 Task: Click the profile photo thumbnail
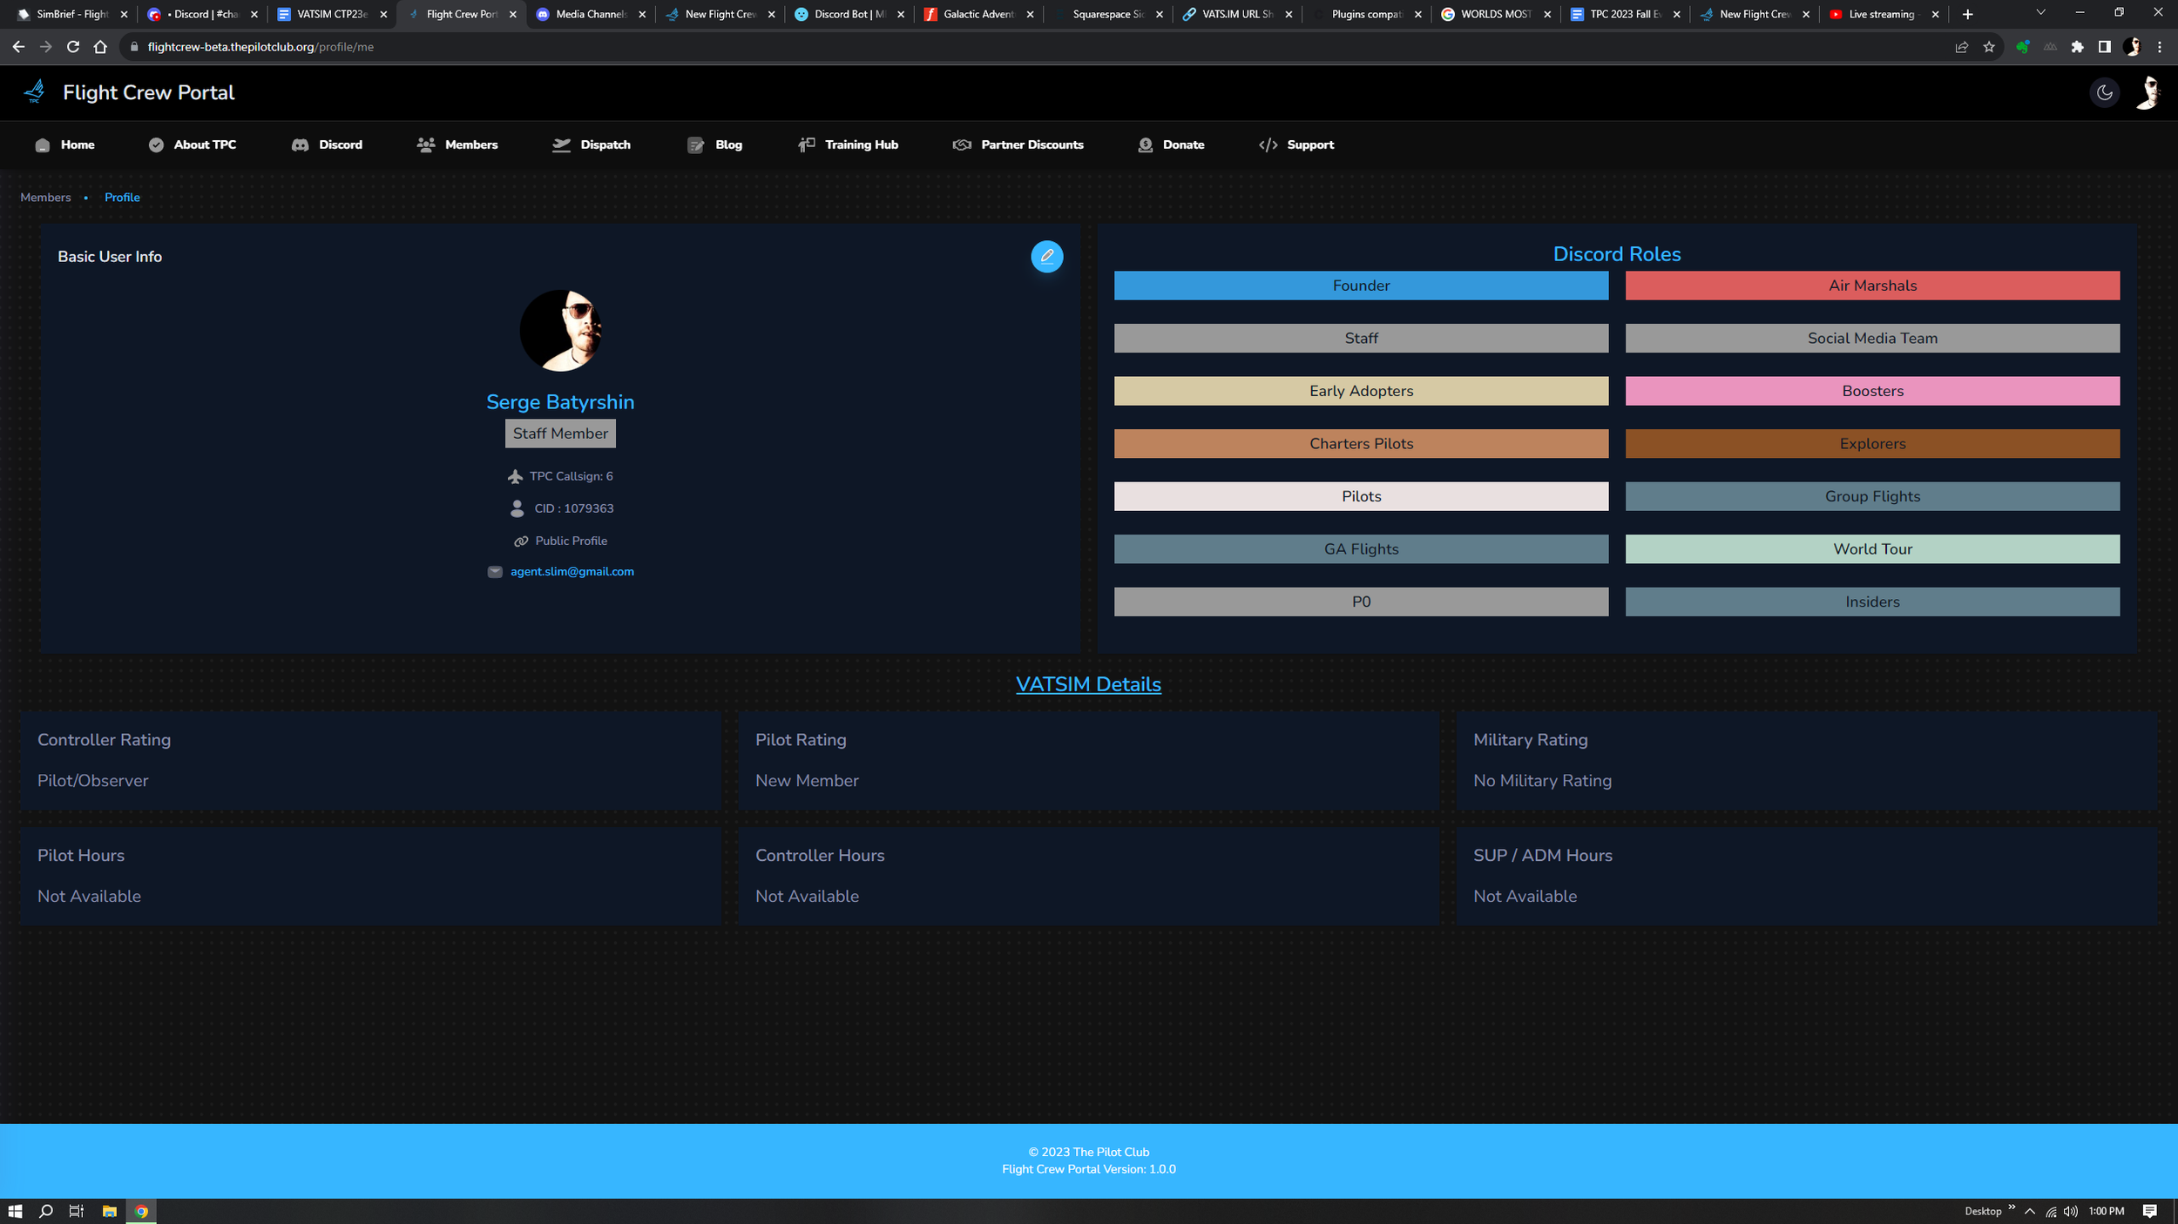pyautogui.click(x=560, y=330)
